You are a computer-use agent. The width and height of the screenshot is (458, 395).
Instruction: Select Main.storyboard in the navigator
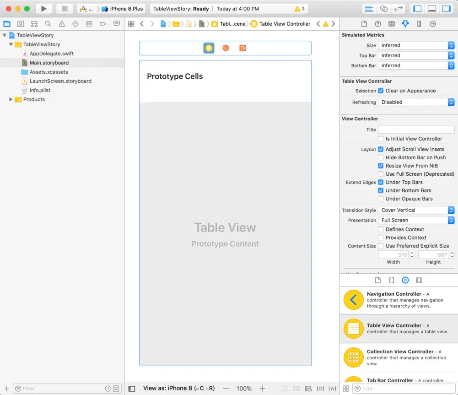click(49, 63)
